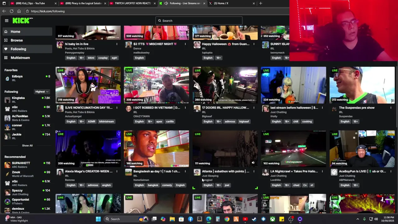Select the comedy tag on ItsmeSaiman stream
This screenshot has height=224, width=398.
point(167,185)
